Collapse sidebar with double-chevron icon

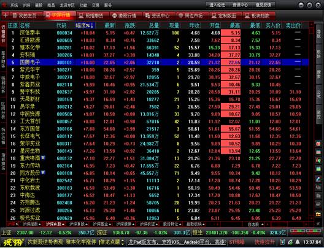click(x=318, y=224)
